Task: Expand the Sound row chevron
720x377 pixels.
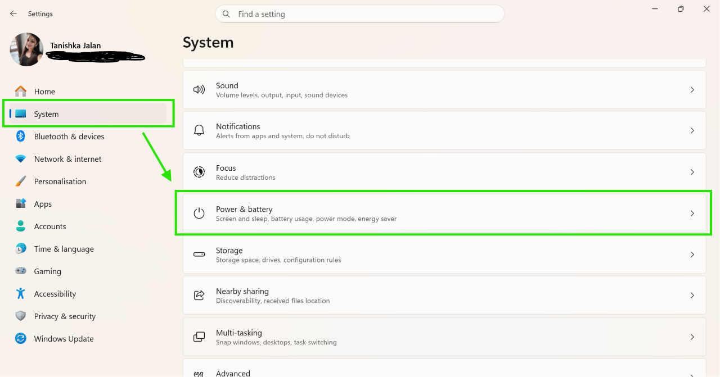Action: [x=692, y=90]
